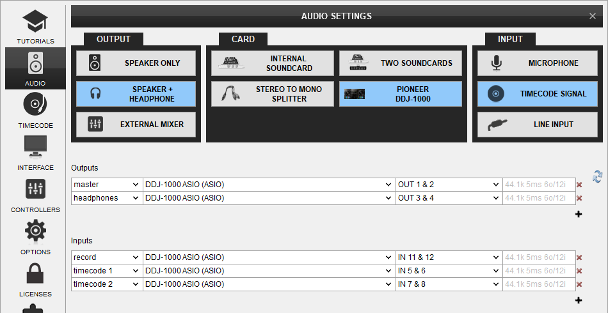Enable the External Mixer output option

[136, 125]
